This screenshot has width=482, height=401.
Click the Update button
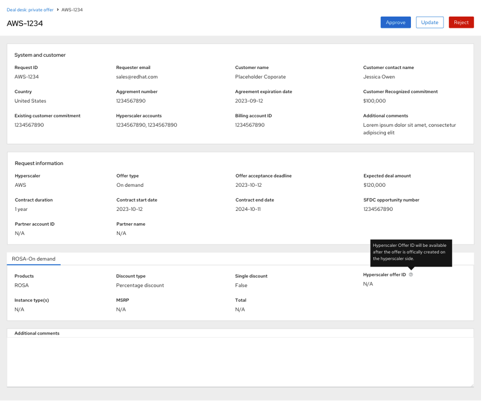coord(429,22)
